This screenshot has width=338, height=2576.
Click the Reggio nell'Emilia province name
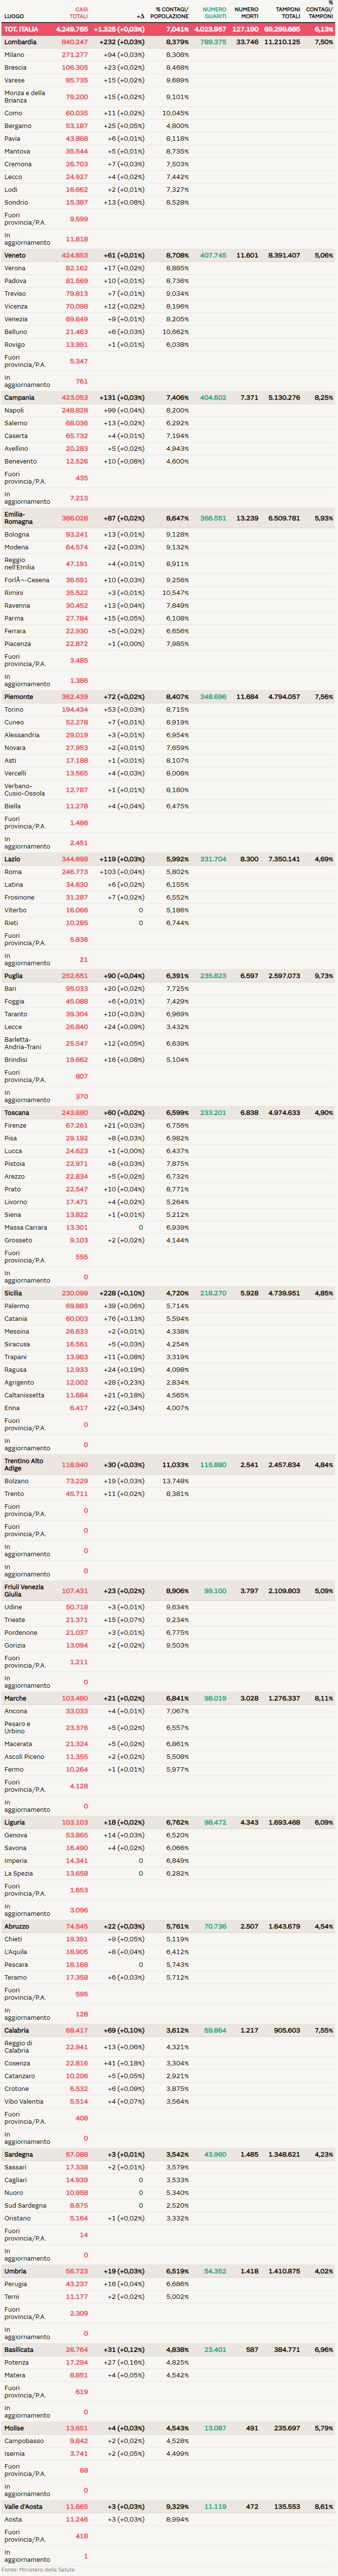pyautogui.click(x=18, y=564)
